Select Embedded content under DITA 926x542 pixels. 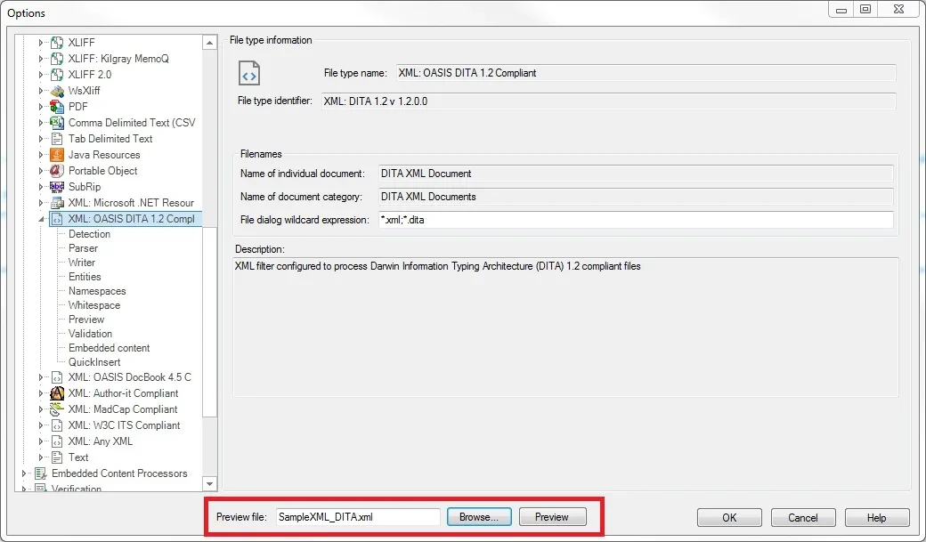click(109, 348)
